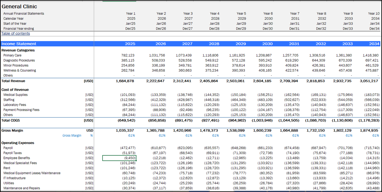This screenshot has height=192, width=382.
Task: Select Total Revenue 2034 value 3,051,217
Action: [369, 81]
